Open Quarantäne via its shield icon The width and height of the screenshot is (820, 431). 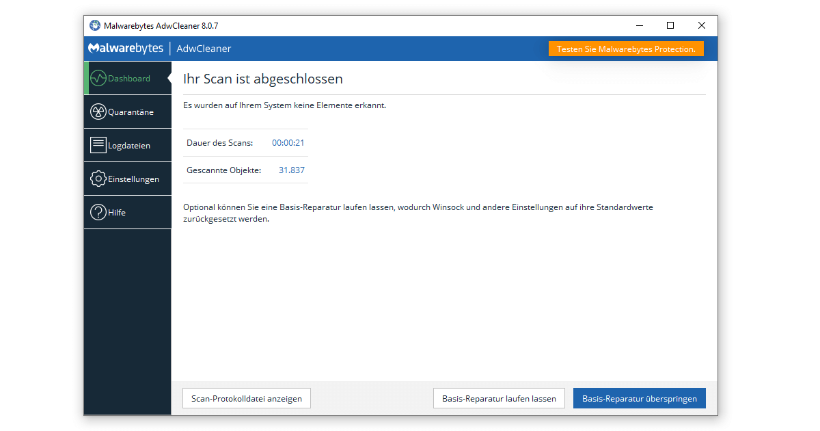coord(98,112)
